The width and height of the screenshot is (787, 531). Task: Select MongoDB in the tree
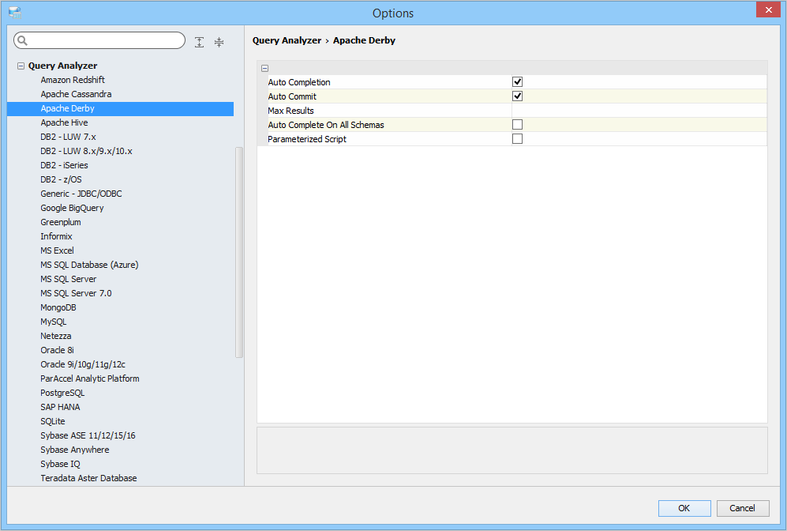(x=58, y=307)
